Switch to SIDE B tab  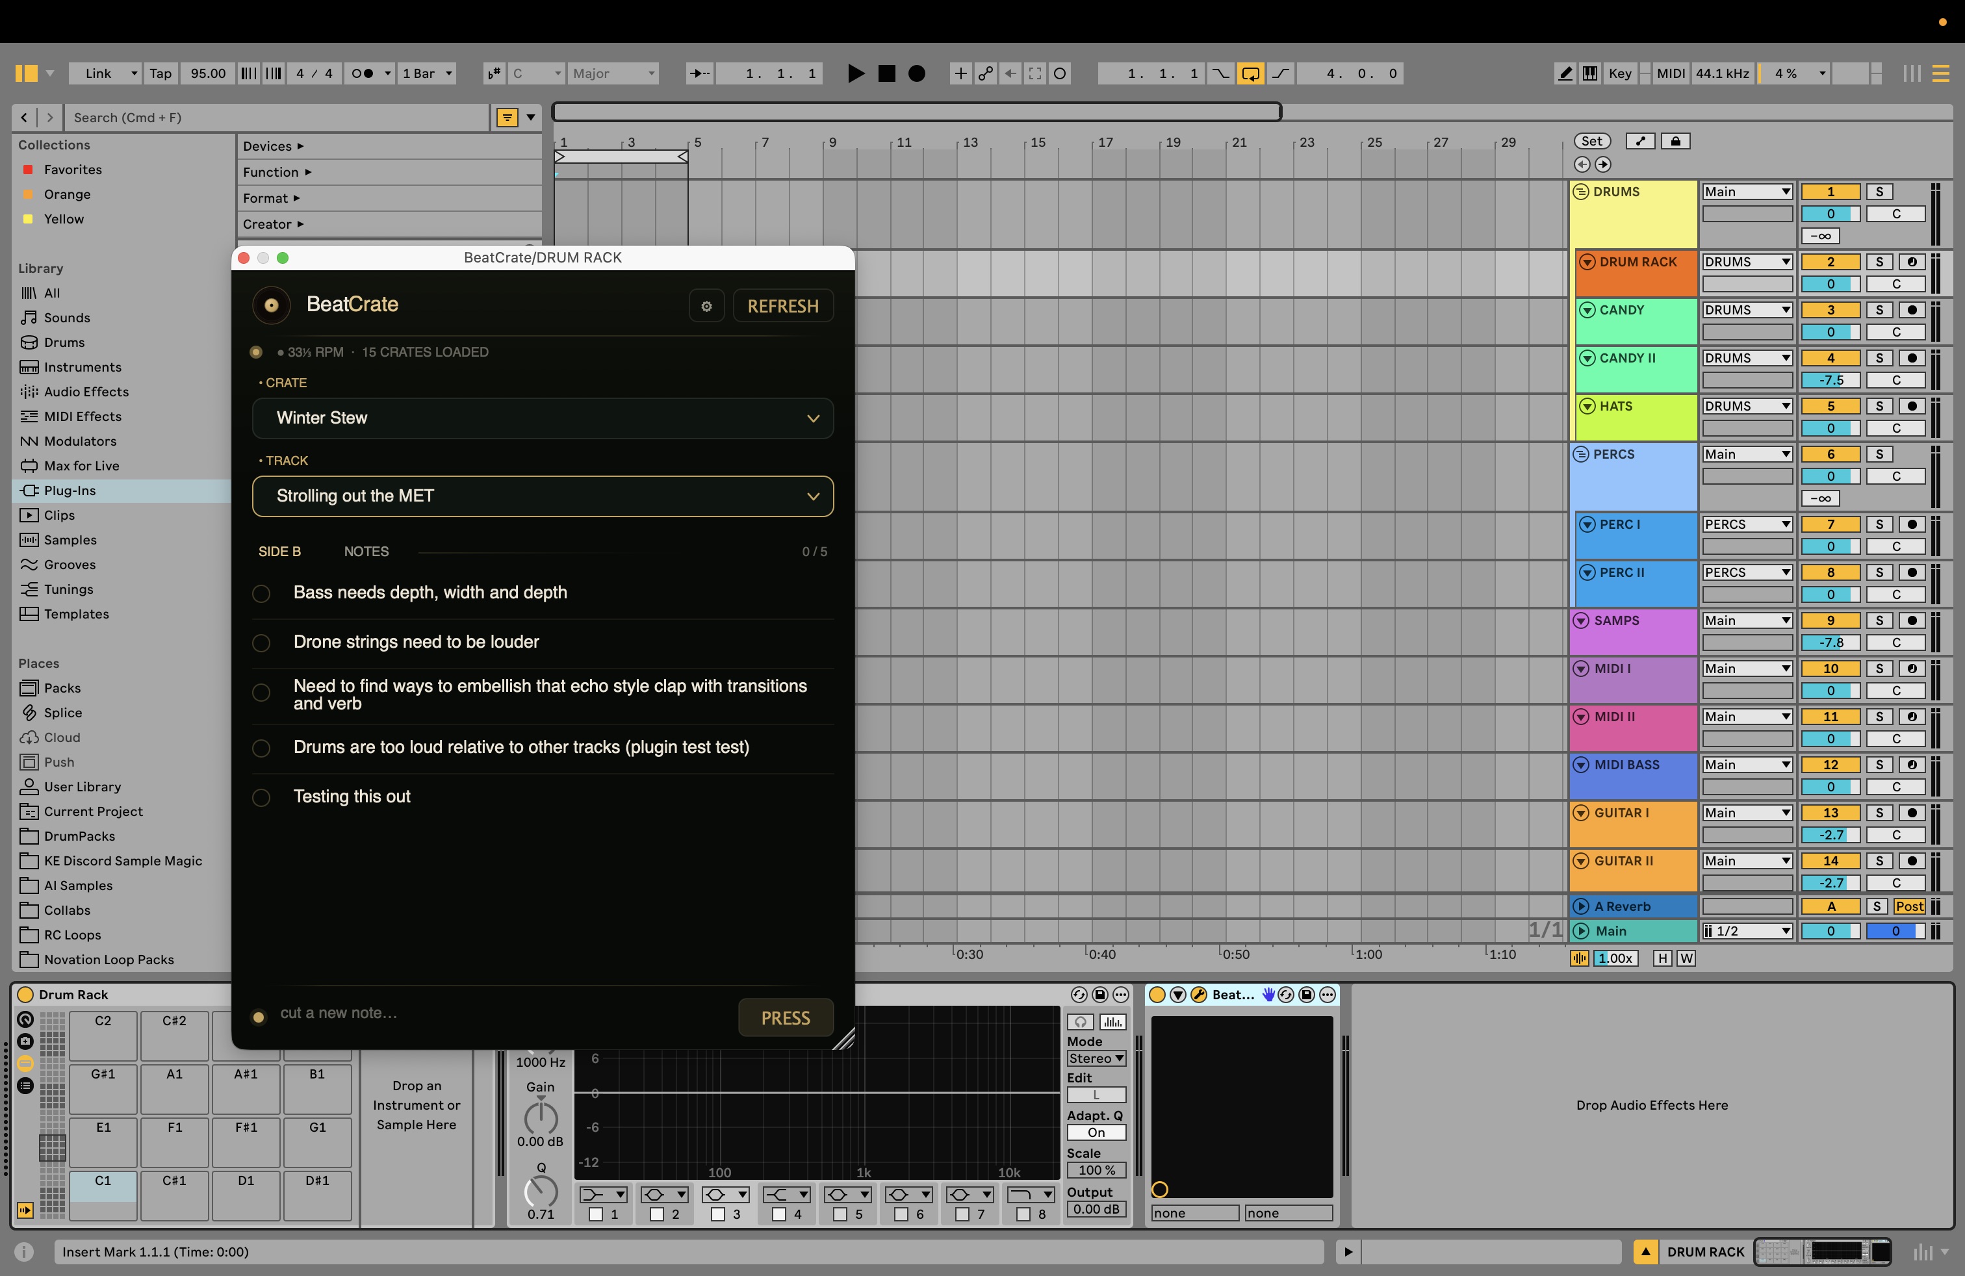point(279,552)
